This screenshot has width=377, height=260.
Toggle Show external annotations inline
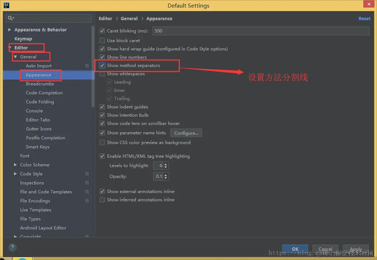[102, 192]
